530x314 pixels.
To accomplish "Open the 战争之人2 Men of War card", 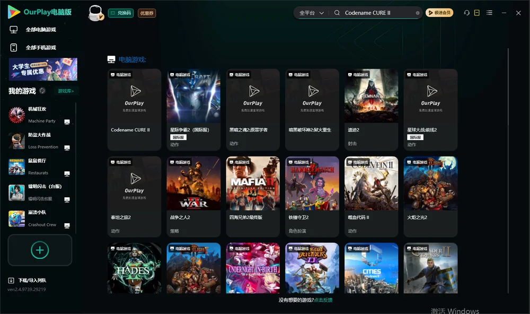I will (193, 197).
